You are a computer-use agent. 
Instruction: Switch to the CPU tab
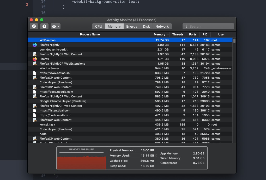[x=99, y=26]
